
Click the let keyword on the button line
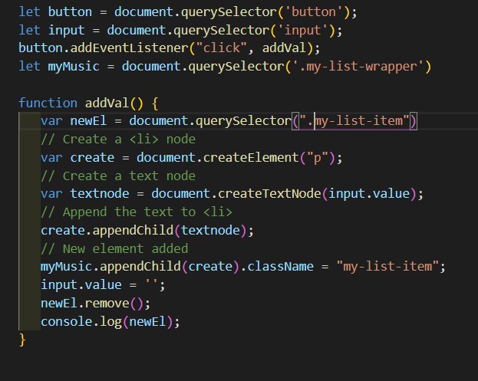(x=30, y=12)
